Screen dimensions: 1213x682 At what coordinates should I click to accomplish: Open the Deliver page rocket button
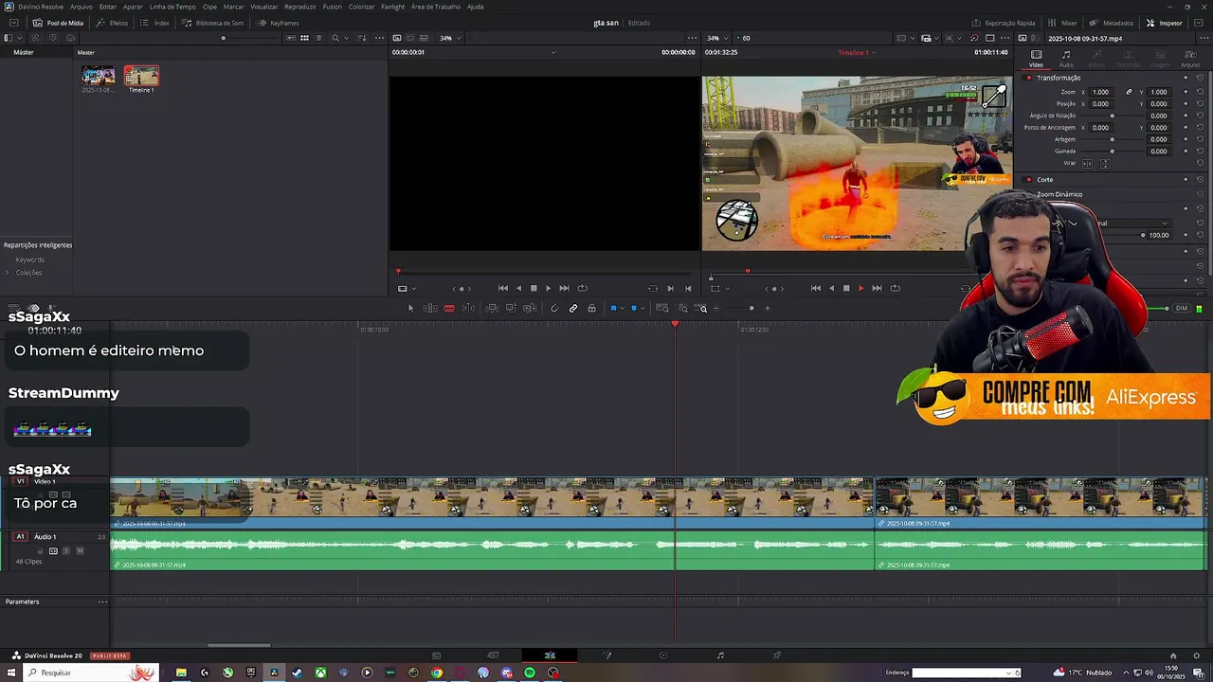click(776, 655)
